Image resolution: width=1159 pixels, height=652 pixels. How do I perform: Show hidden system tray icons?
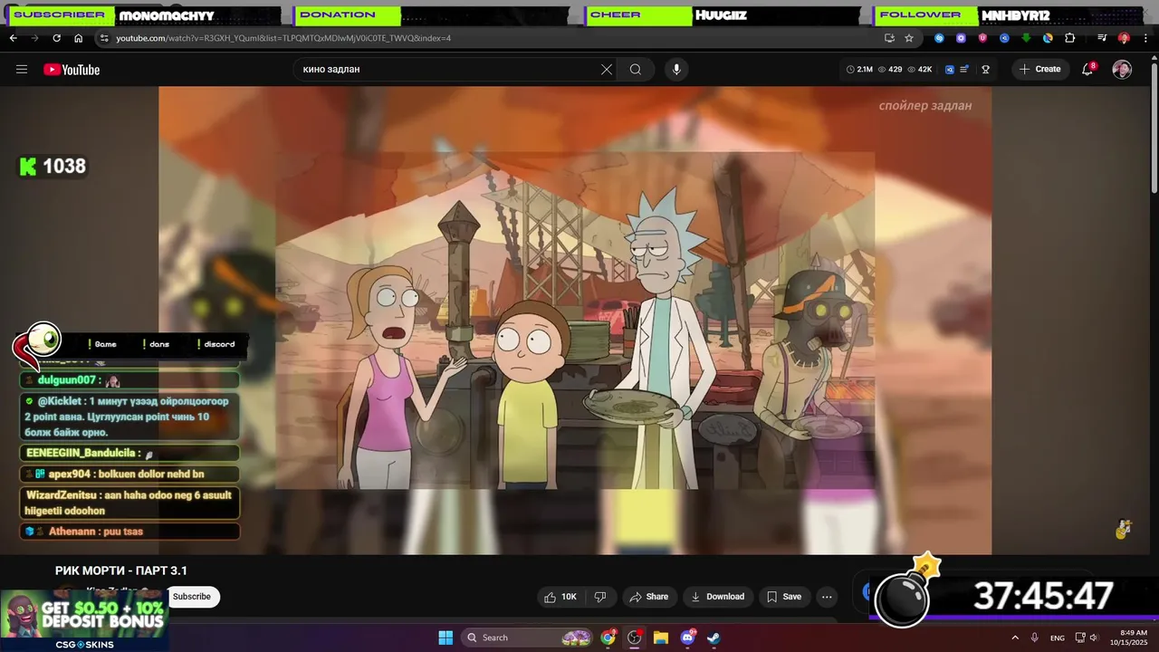(x=1014, y=638)
